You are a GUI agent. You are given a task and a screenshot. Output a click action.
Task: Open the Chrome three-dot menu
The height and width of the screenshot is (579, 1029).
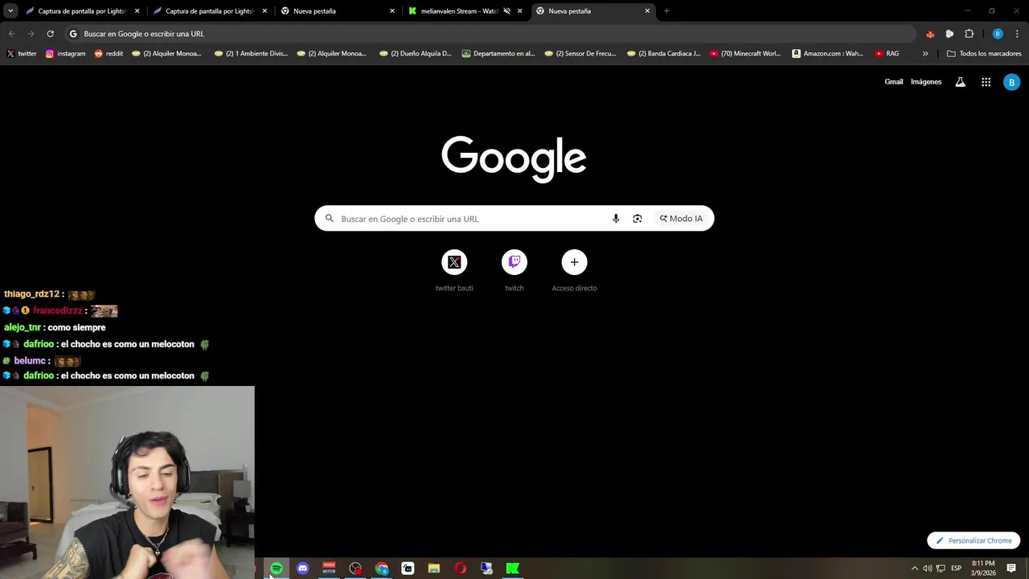1017,34
